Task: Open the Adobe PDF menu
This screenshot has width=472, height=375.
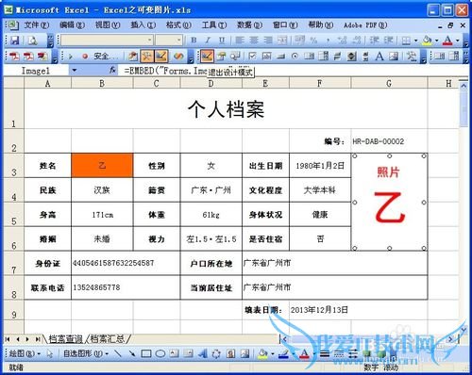Action: 365,24
